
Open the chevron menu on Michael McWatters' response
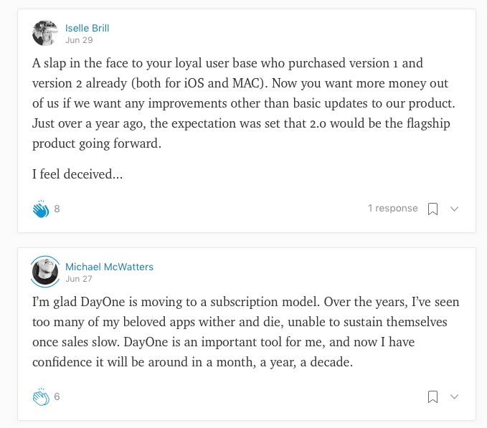click(454, 396)
